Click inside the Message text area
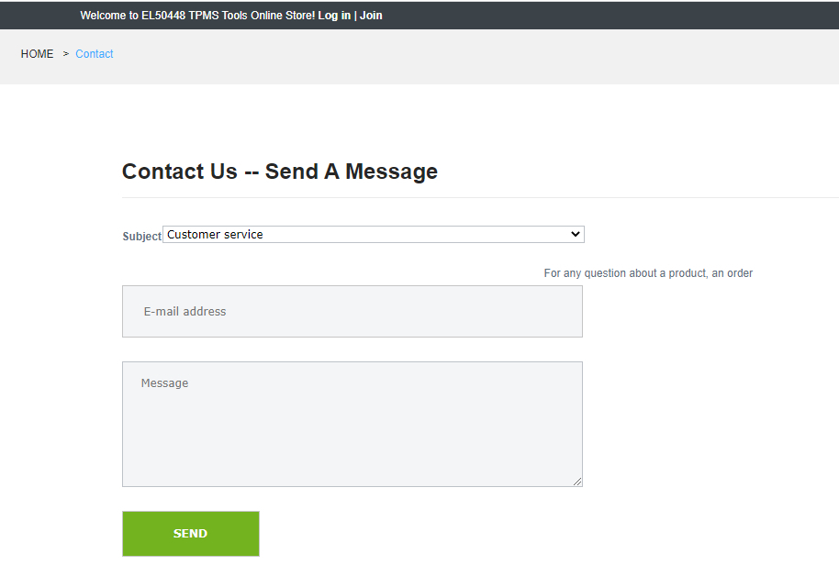 [352, 424]
